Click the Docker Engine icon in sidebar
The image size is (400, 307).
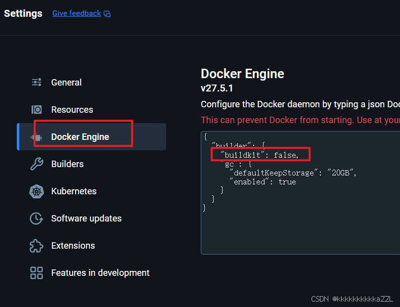pos(37,137)
